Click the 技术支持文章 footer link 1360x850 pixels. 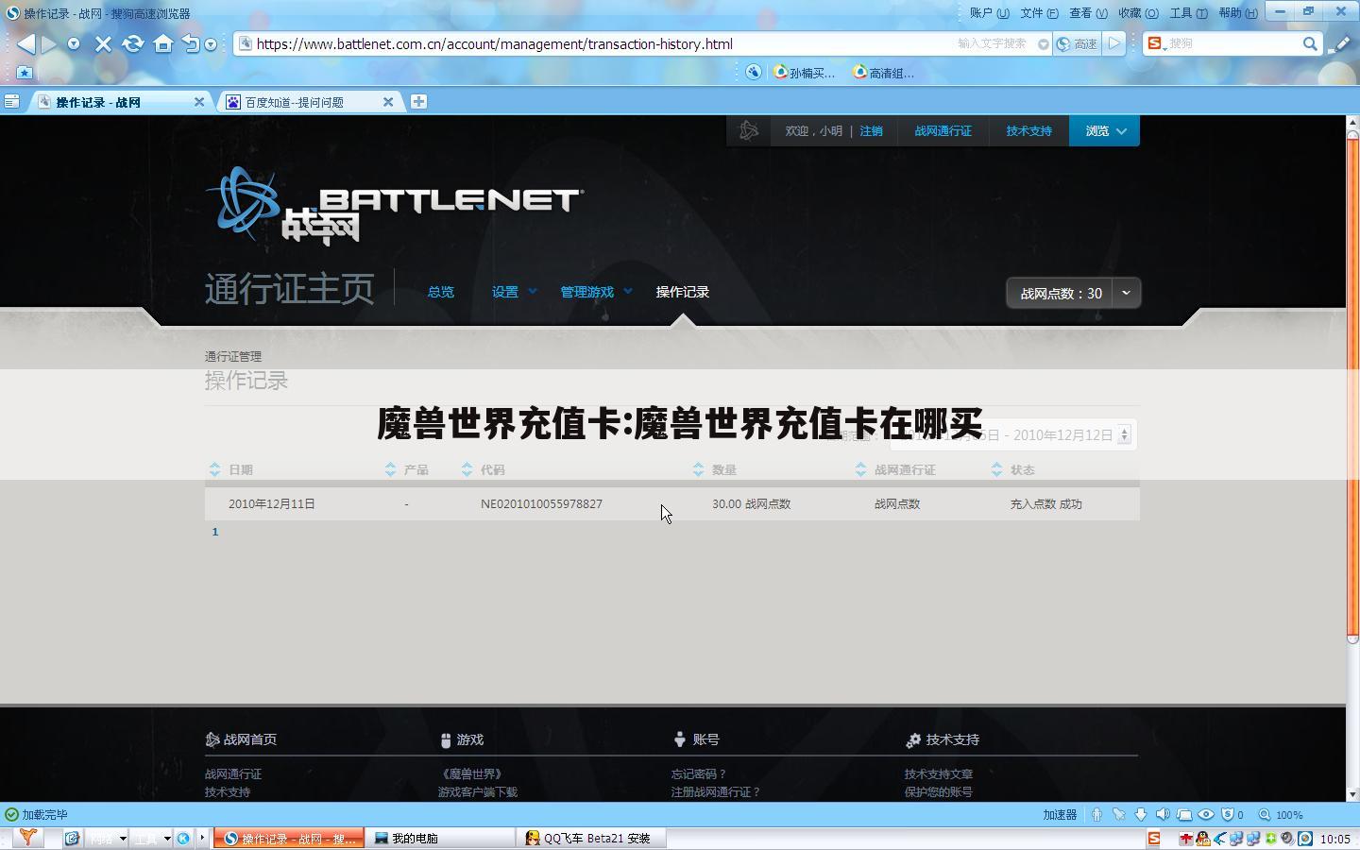click(938, 773)
